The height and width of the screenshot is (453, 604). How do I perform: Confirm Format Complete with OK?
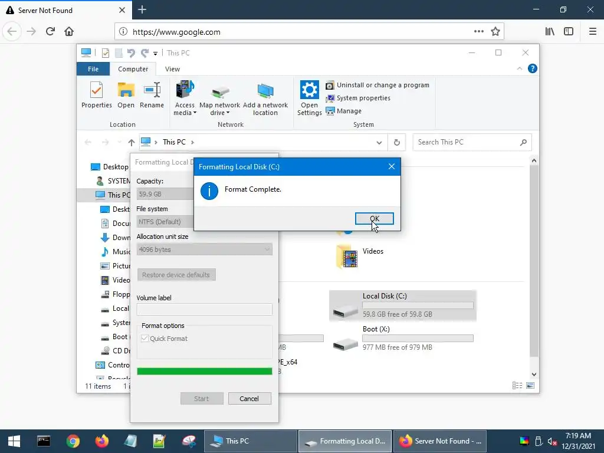pos(374,218)
